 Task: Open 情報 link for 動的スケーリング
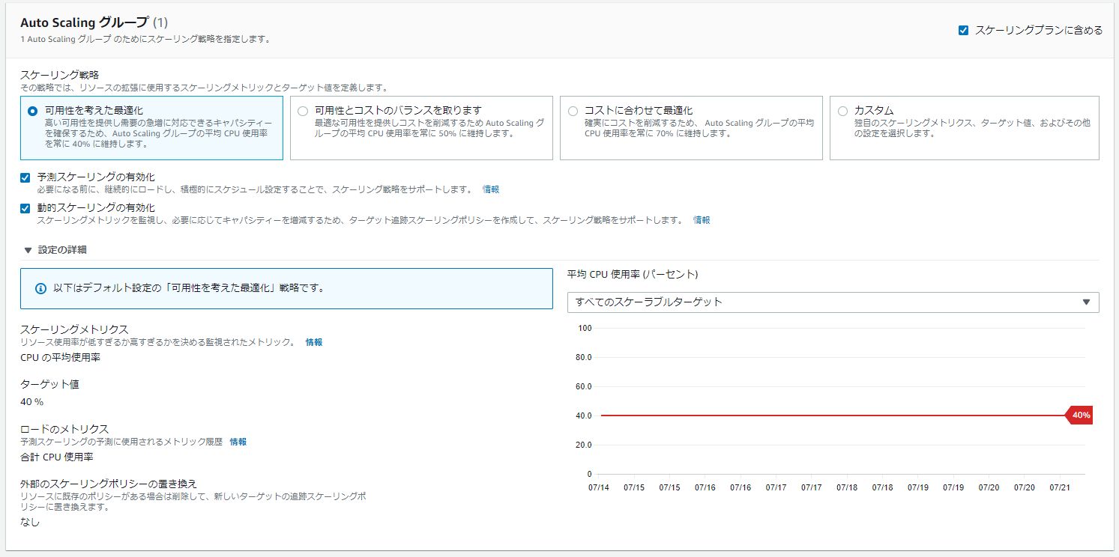702,220
